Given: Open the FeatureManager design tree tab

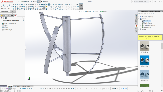Looking at the screenshot, I should [2, 15].
